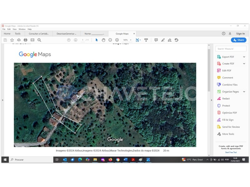Click the fit page view icon
Viewport: 250px width, 187px height.
(137, 40)
